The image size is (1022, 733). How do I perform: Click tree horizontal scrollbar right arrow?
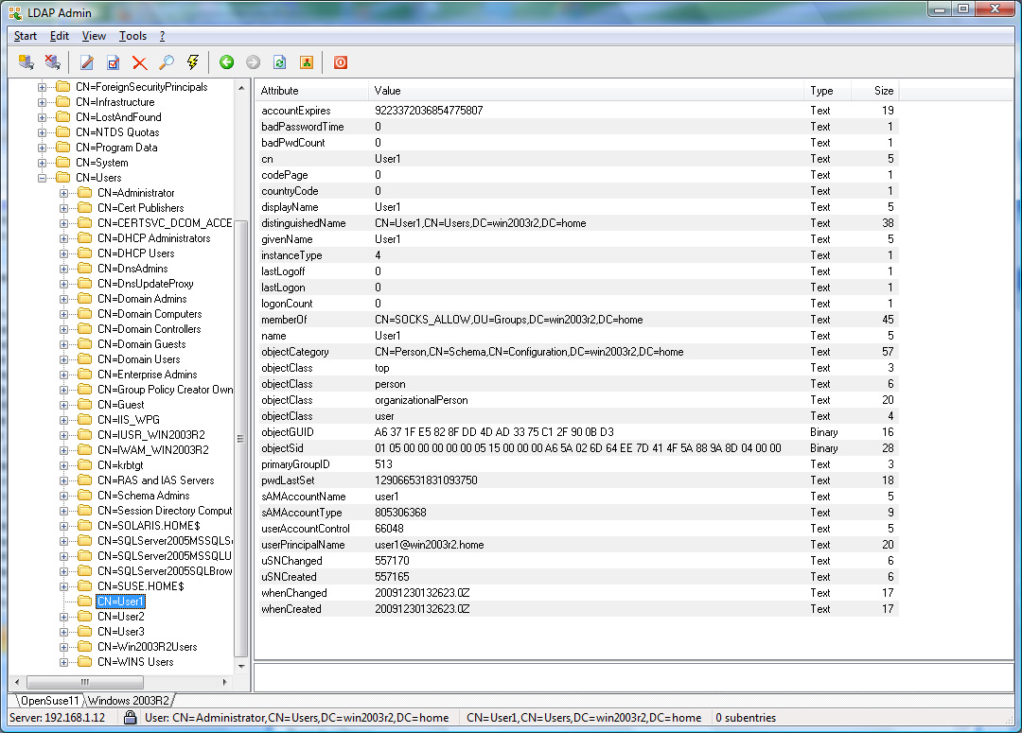225,682
